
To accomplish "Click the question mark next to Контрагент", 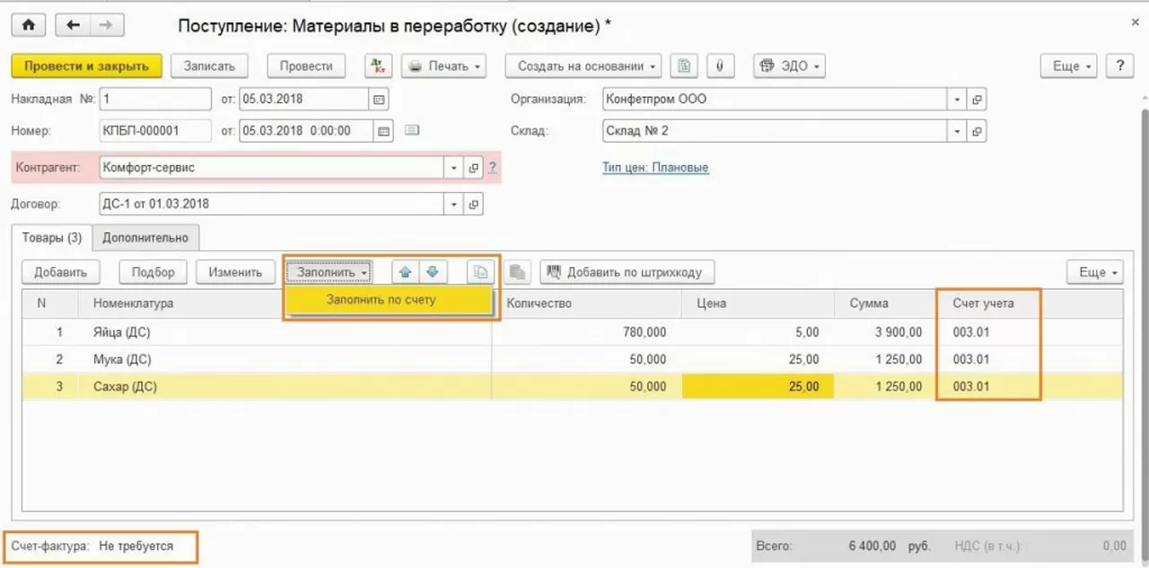I will click(x=492, y=167).
